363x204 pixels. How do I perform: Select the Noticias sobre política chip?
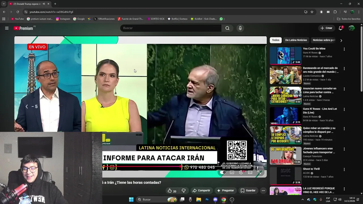[x=324, y=40]
